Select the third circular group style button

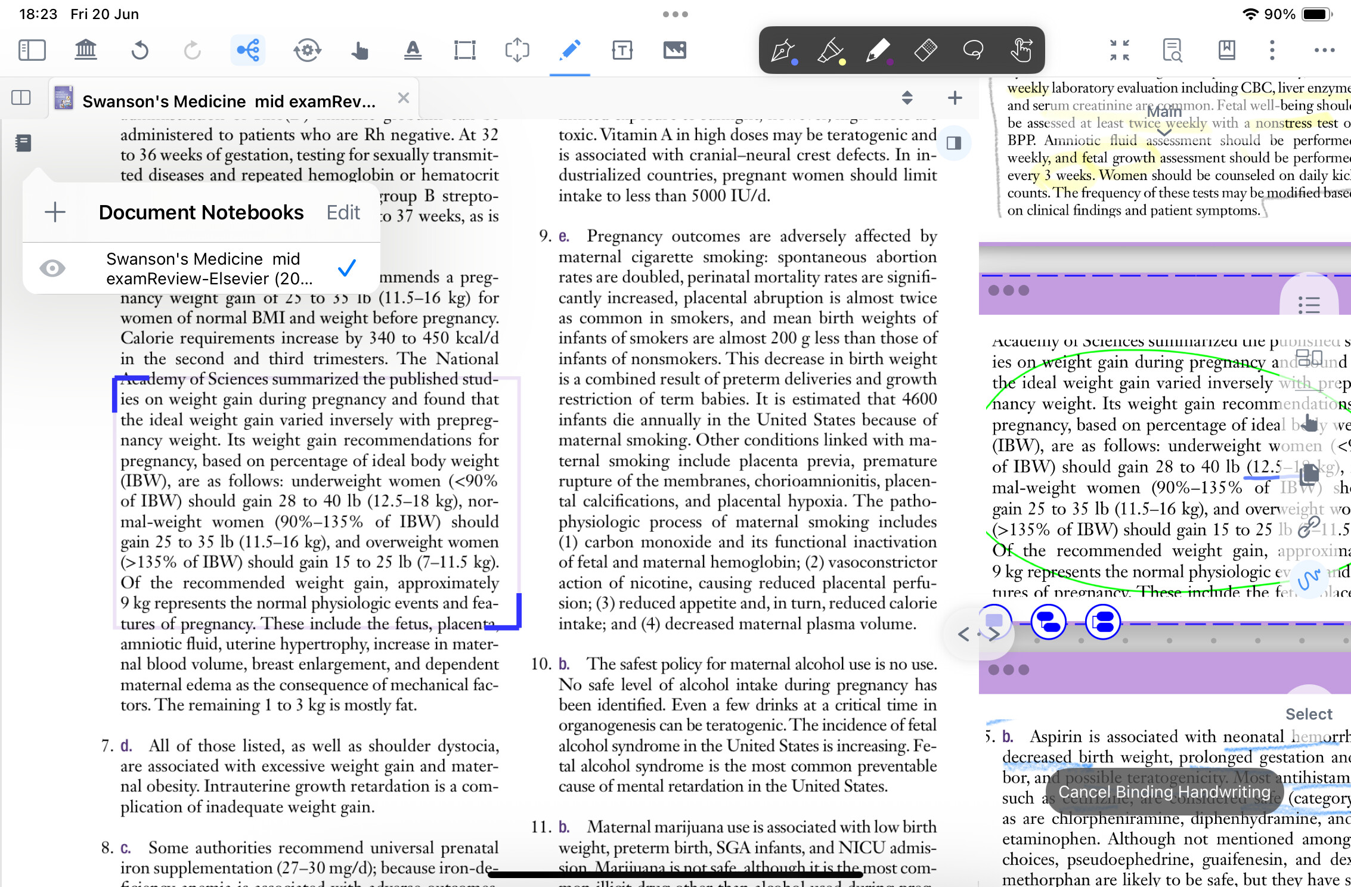click(x=1103, y=622)
